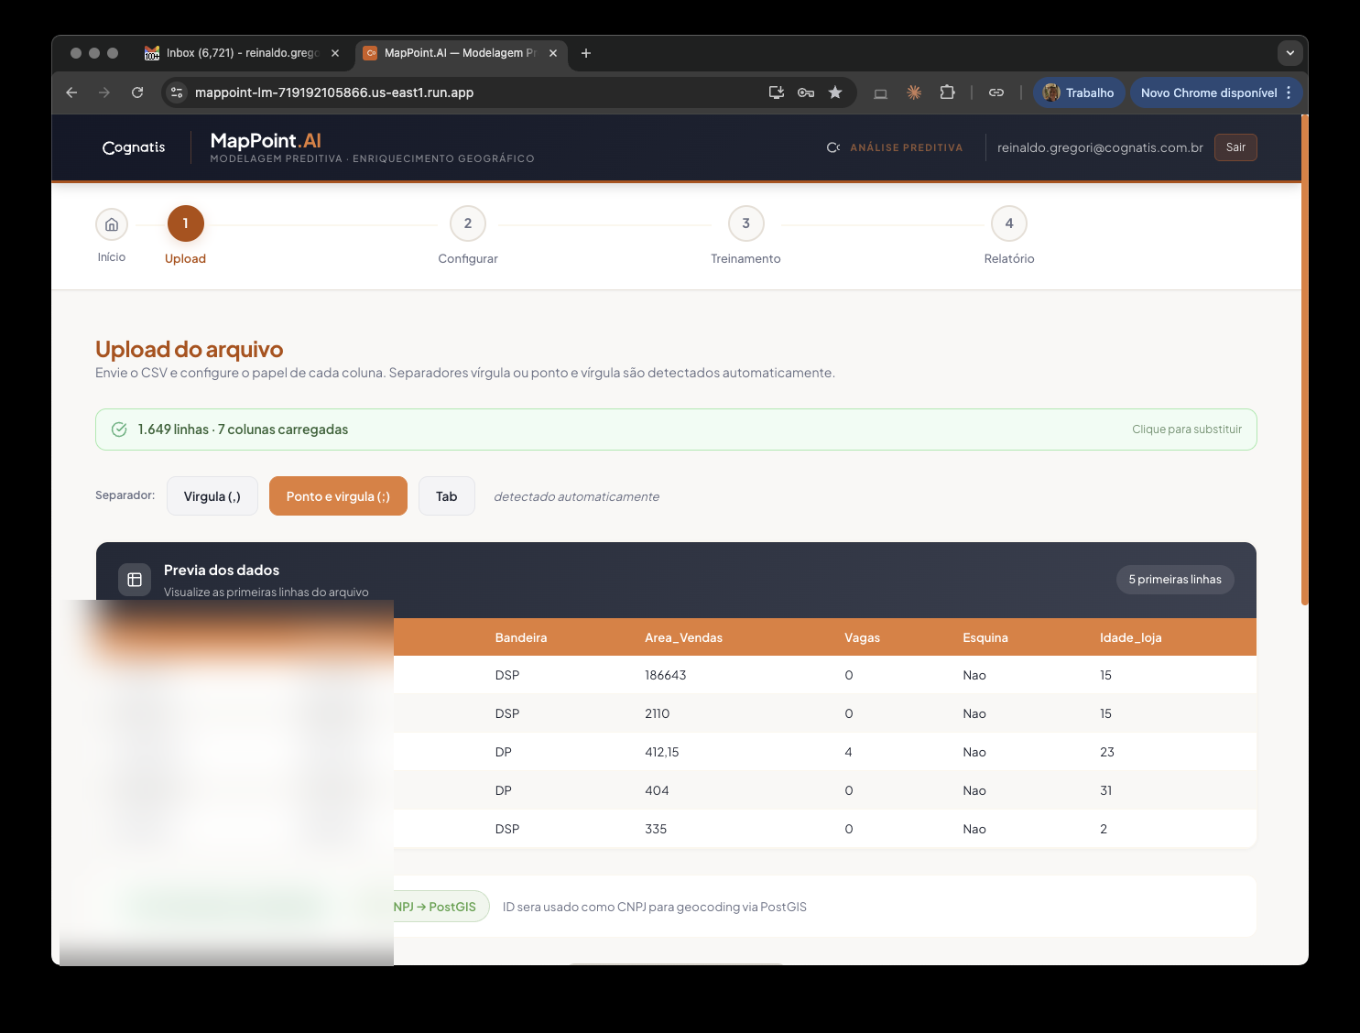Click the install app icon in address bar

(x=777, y=92)
